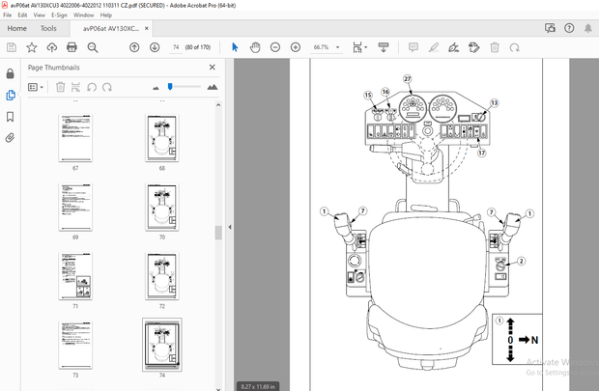
Task: Open the notifications bell
Action: [588, 28]
